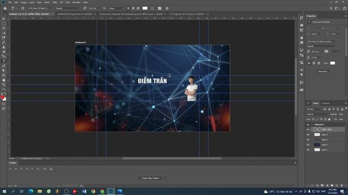Open warped text icon in options bar
The width and height of the screenshot is (348, 195).
click(x=152, y=8)
